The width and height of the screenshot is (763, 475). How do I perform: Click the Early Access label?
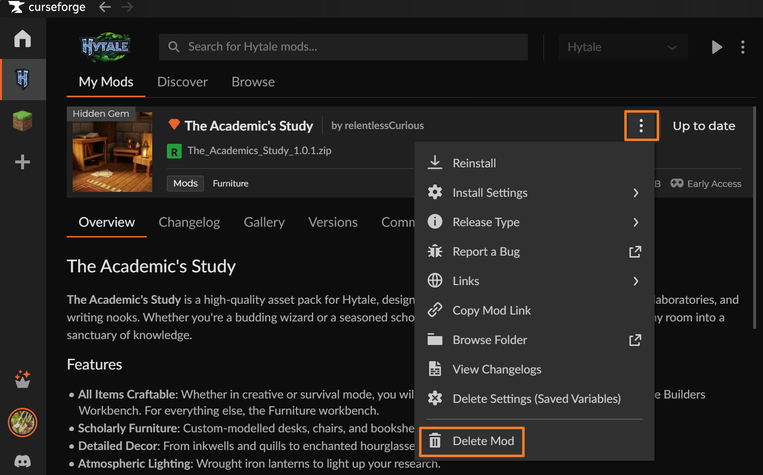[x=714, y=184]
